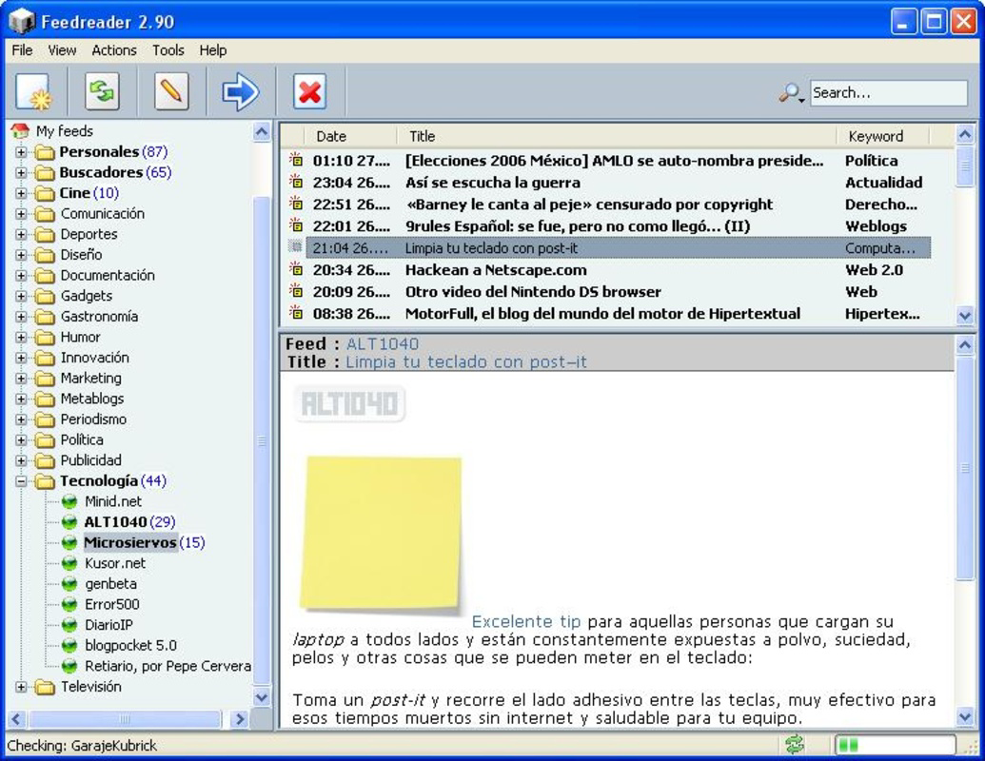Click the blogpocket 5.0 feed globe icon
The width and height of the screenshot is (985, 761).
point(69,646)
